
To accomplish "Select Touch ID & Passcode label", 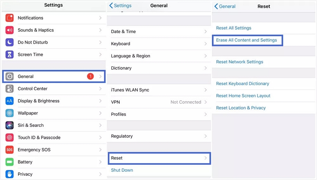I will pos(39,137).
